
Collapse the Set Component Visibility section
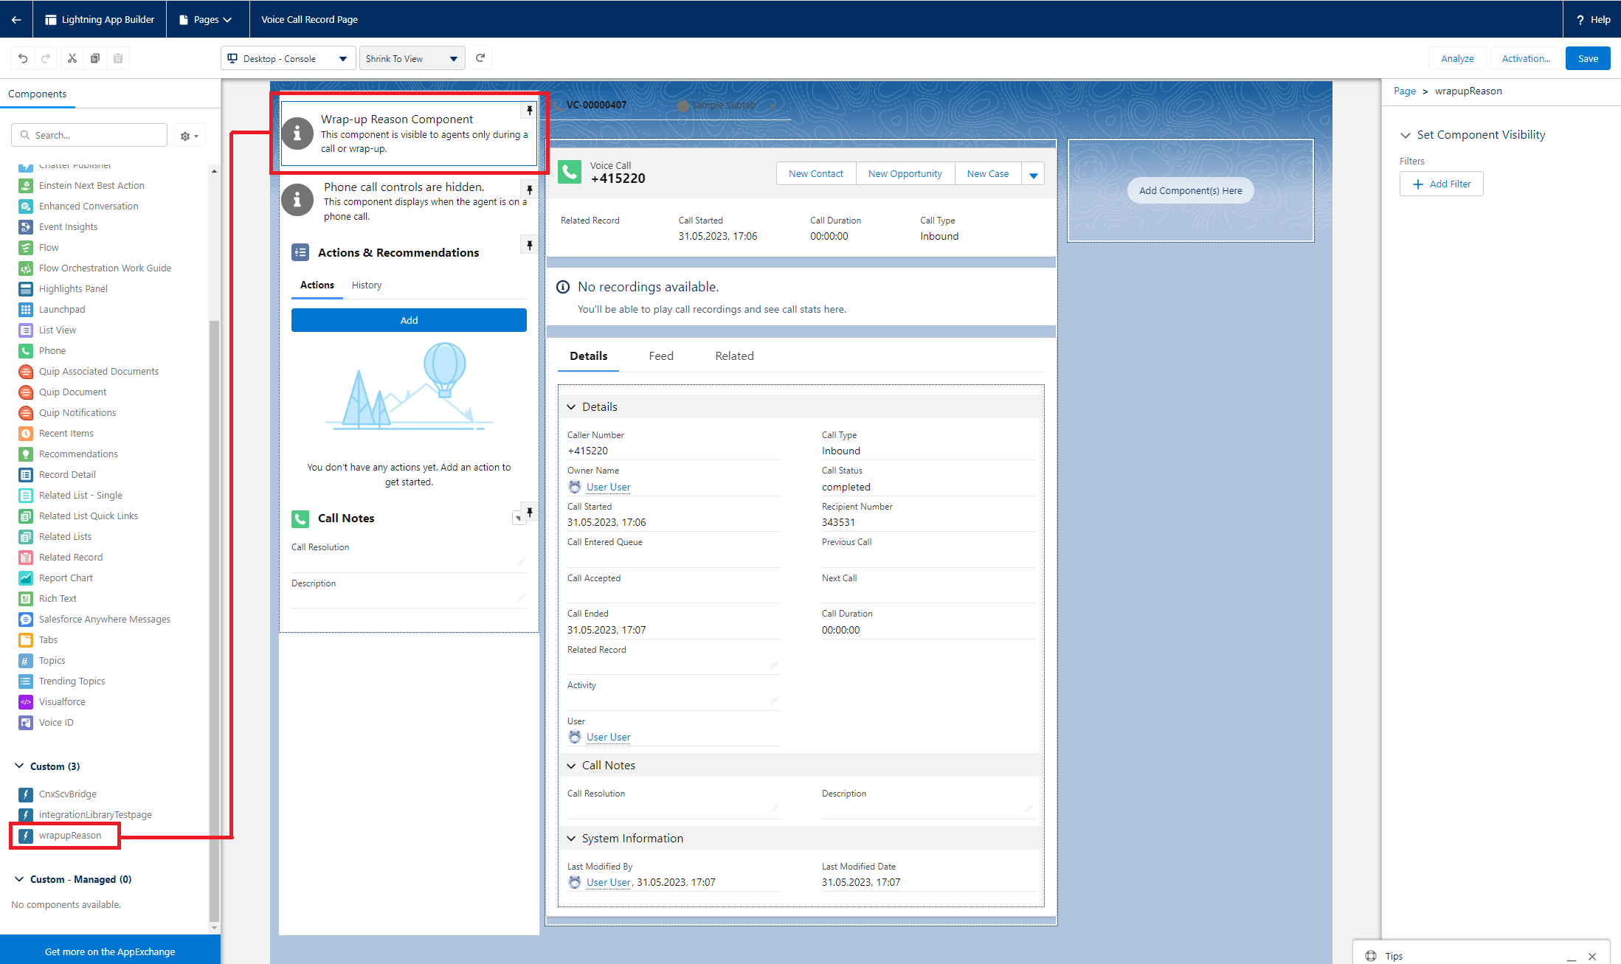pos(1405,135)
